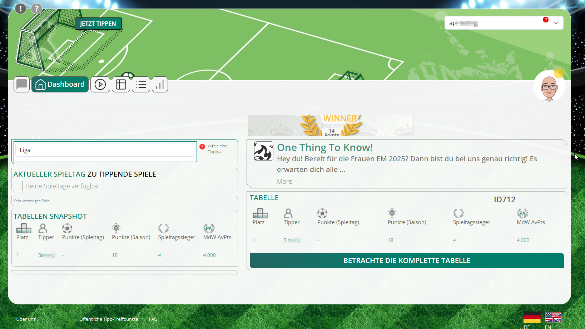
Task: Click the play circle icon tab
Action: point(100,85)
